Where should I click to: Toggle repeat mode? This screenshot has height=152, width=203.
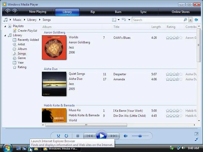[66, 136]
